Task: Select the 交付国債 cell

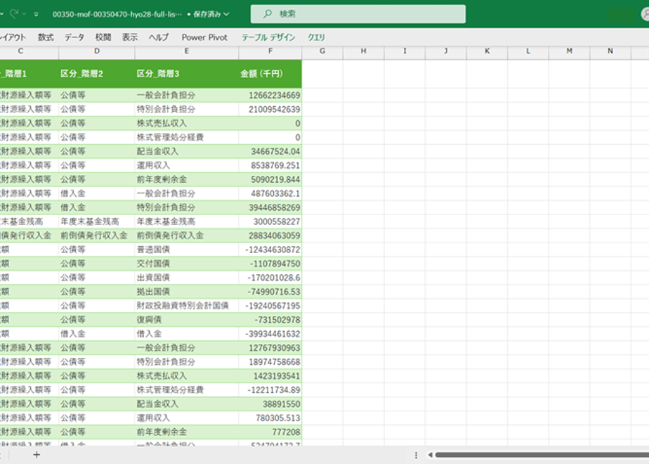Action: [x=187, y=264]
